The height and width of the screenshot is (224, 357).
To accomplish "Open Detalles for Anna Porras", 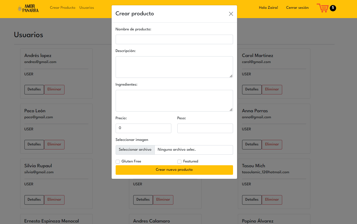I will pos(252,144).
